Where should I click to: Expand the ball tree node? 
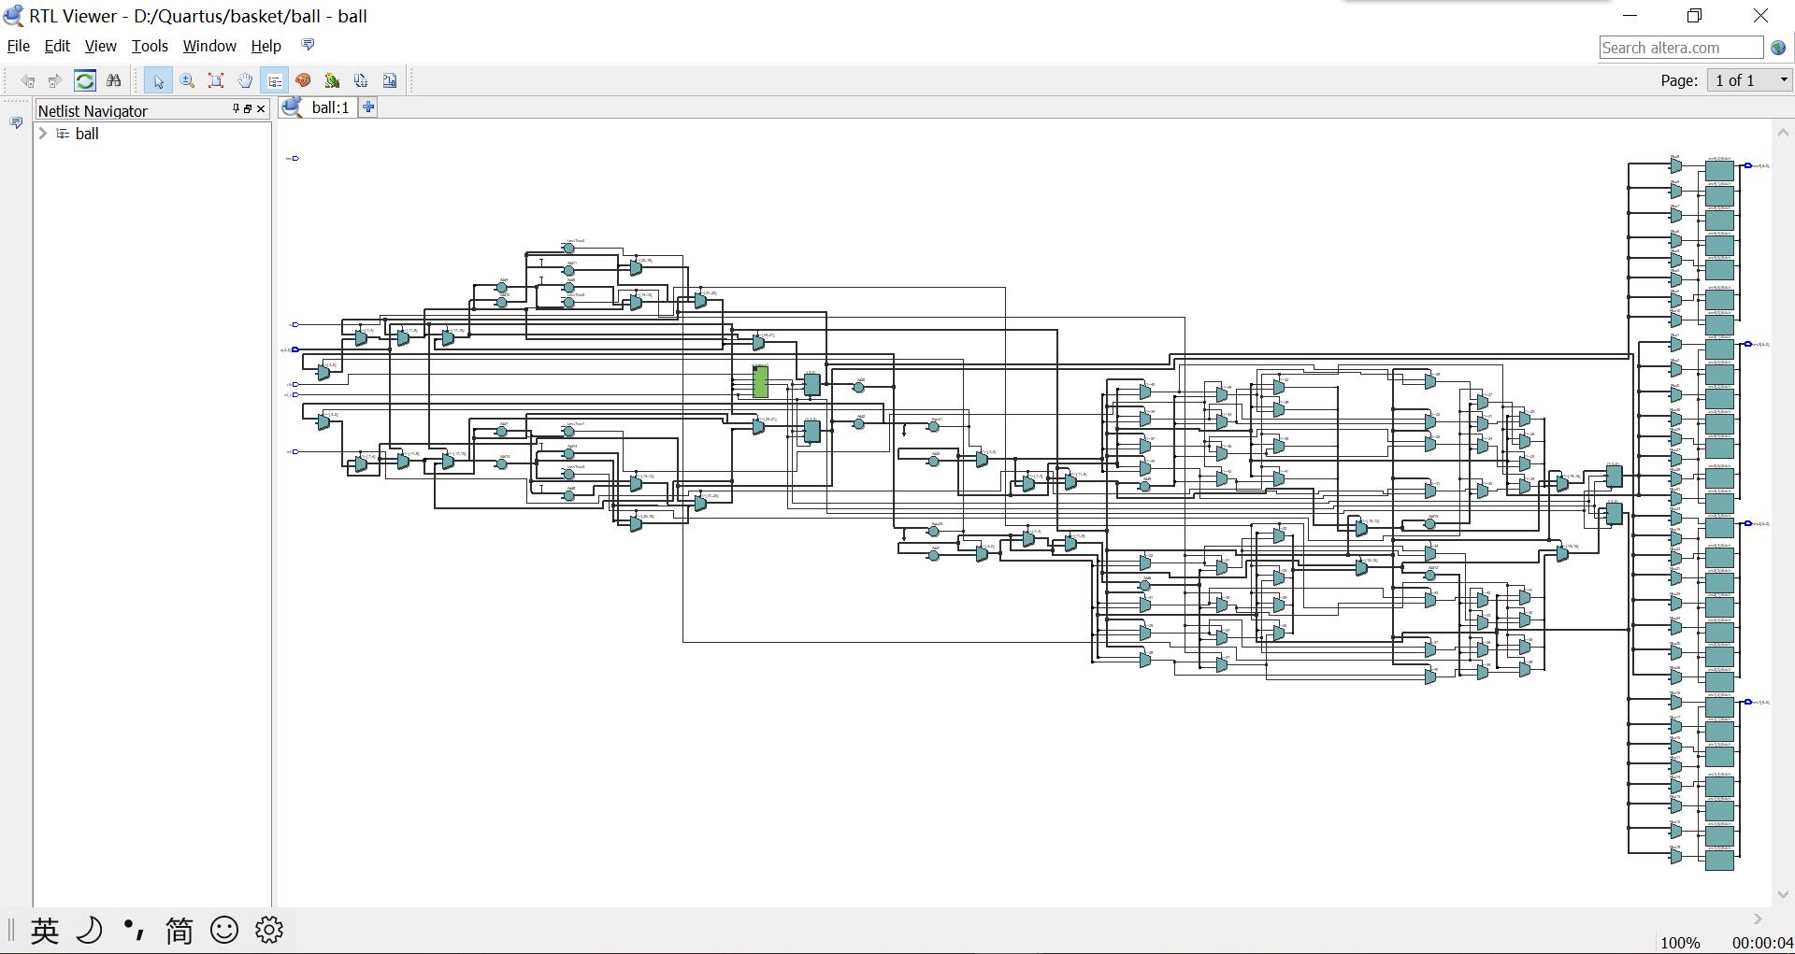[x=42, y=134]
